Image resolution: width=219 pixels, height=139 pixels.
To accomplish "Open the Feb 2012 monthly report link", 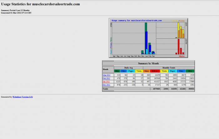I will [x=106, y=78].
